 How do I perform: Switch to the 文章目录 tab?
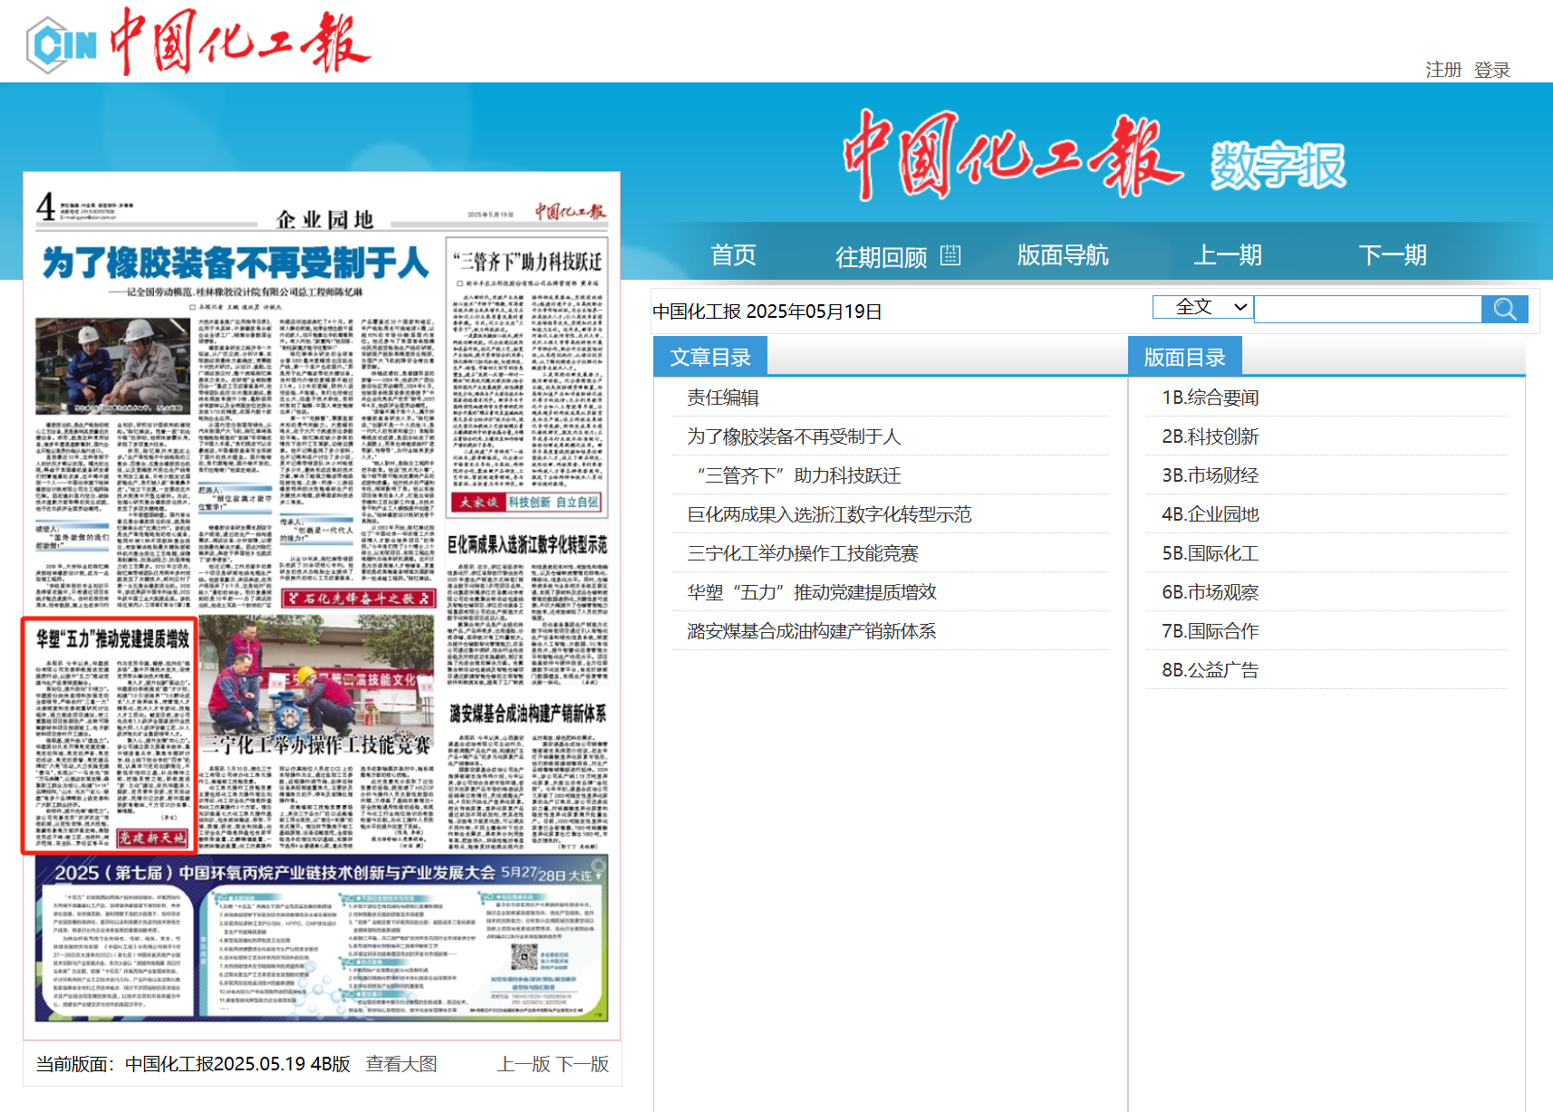coord(710,358)
